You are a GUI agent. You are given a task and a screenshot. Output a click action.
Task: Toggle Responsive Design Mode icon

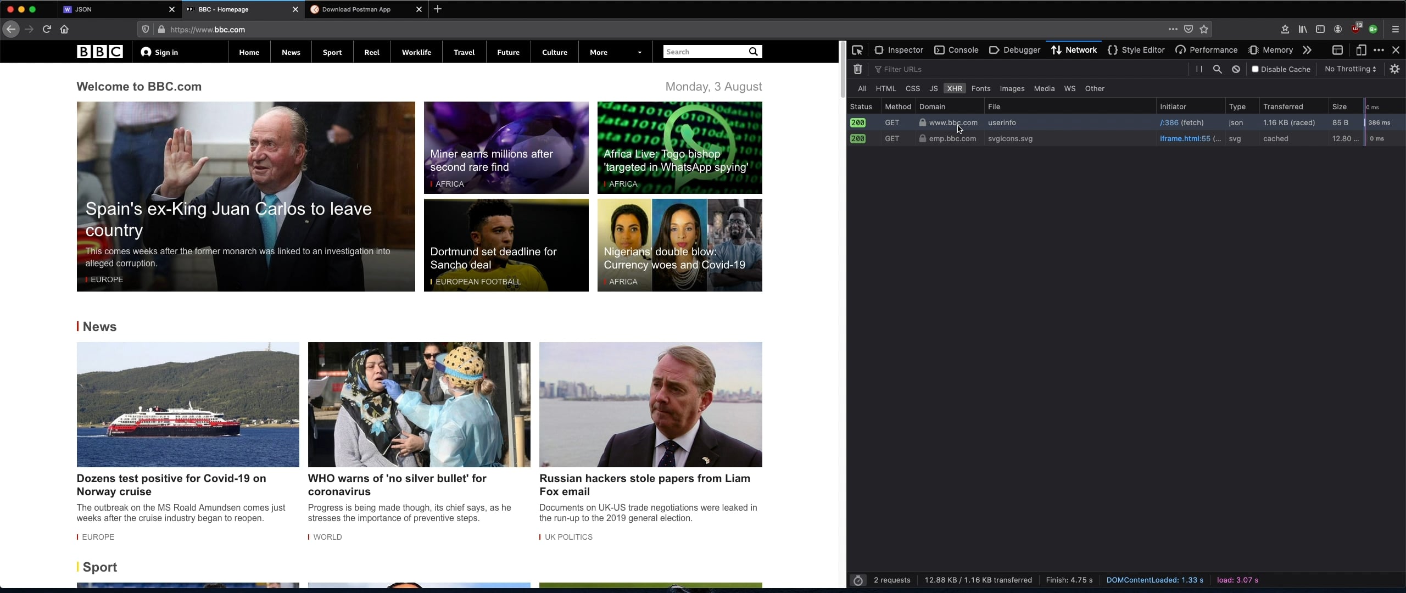pos(1360,50)
